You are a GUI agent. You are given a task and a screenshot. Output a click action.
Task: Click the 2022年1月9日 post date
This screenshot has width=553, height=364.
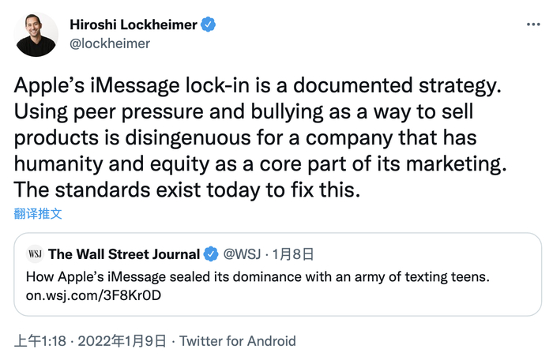[122, 341]
